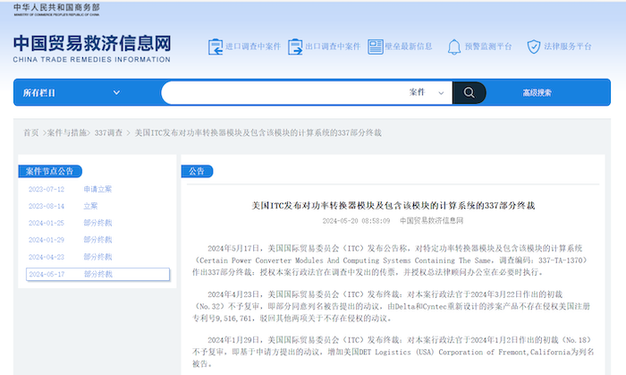Click the current page title in breadcrumb
The image size is (626, 375).
tap(258, 132)
